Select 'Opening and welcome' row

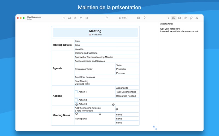[106, 53]
